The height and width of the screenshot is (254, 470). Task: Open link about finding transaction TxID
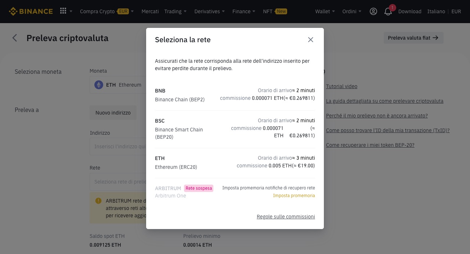click(x=388, y=130)
